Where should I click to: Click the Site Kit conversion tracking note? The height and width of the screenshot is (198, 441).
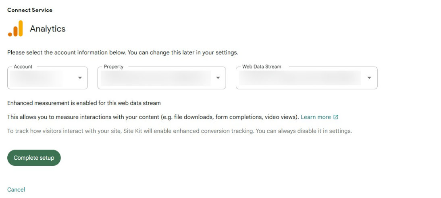point(180,131)
